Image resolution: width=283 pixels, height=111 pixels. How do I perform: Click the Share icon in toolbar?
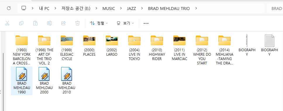(64, 23)
